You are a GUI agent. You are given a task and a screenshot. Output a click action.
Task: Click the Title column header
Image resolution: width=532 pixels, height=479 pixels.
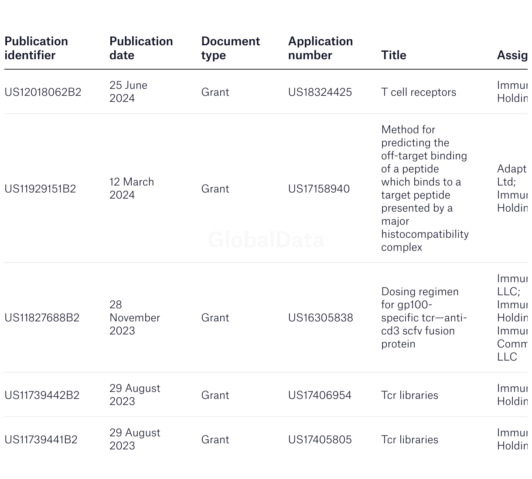tap(393, 55)
